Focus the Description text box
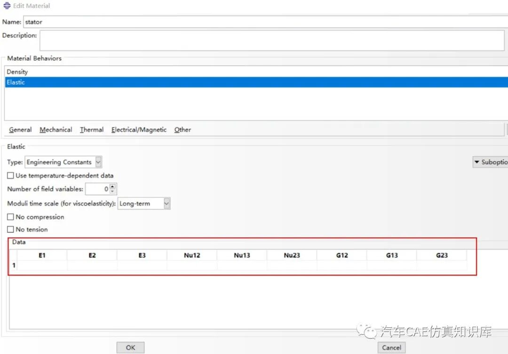The height and width of the screenshot is (354, 508). [272, 40]
